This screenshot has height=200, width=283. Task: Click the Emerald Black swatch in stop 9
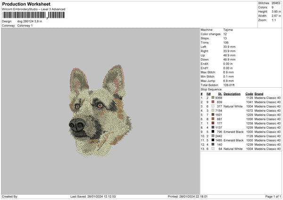pyautogui.click(x=214, y=132)
